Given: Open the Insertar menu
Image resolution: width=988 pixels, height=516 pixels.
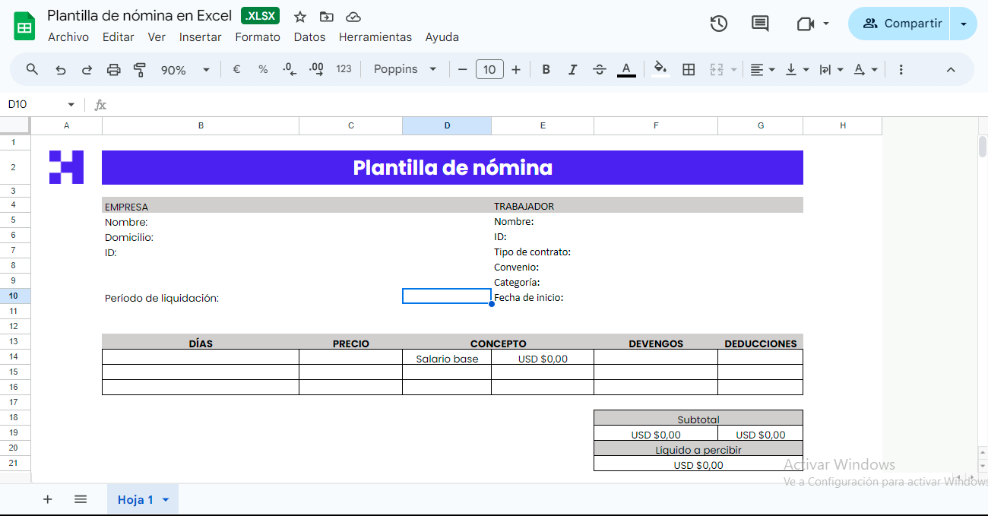Looking at the screenshot, I should point(200,36).
